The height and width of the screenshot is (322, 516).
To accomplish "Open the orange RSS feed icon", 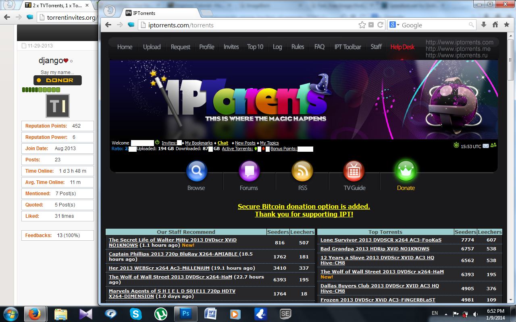I will click(x=302, y=171).
